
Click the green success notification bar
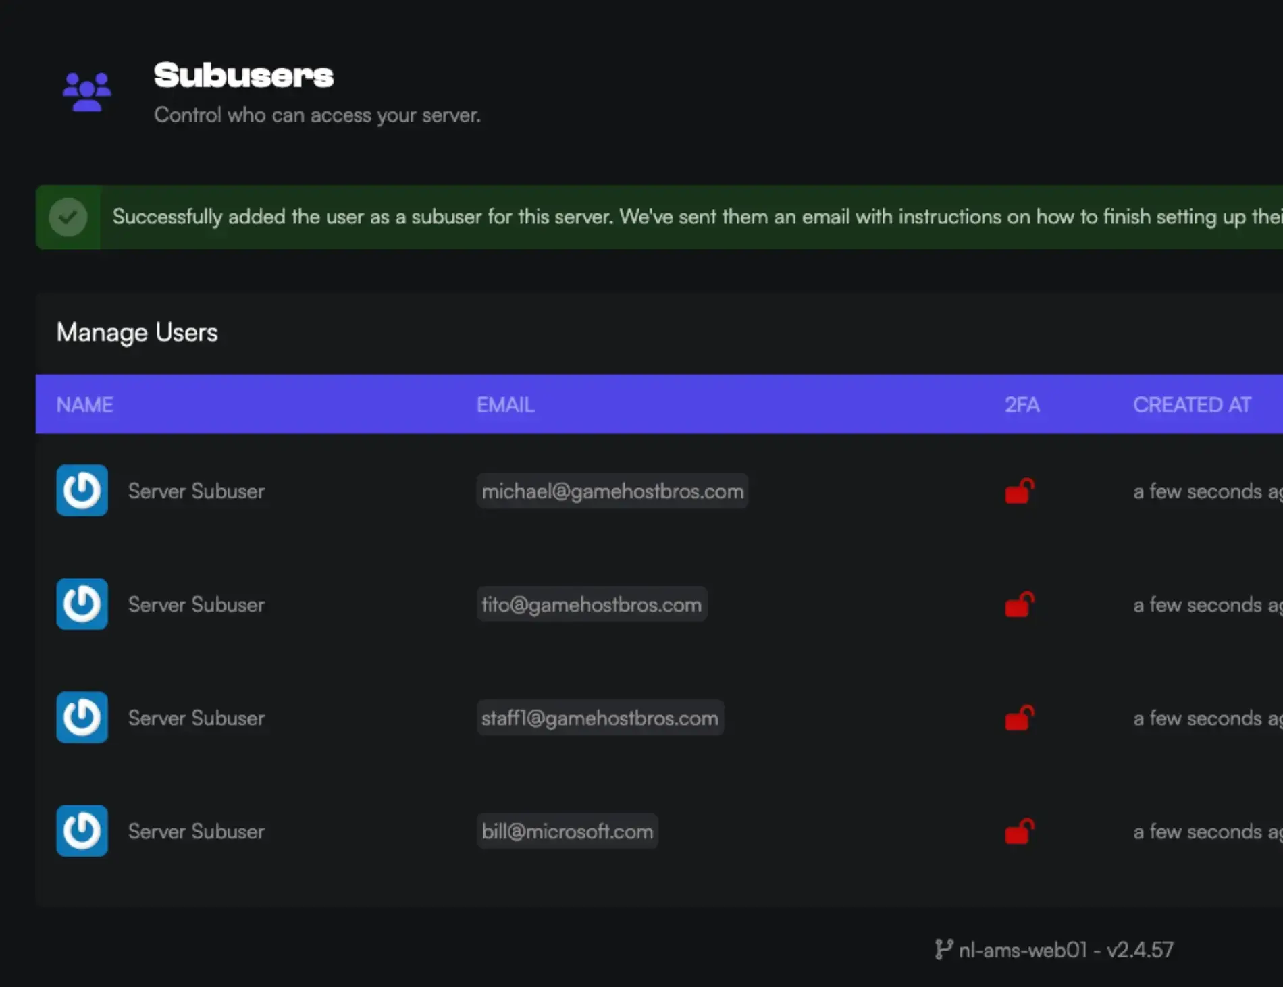coord(641,217)
